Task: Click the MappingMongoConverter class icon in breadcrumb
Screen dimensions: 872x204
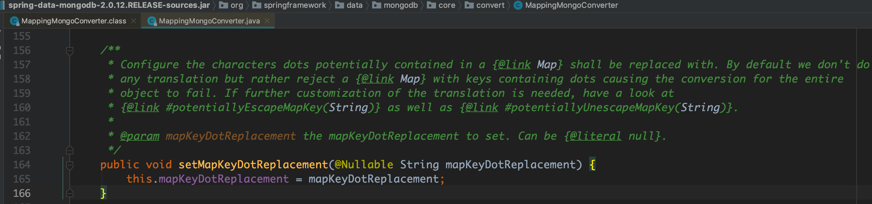Action: point(518,5)
